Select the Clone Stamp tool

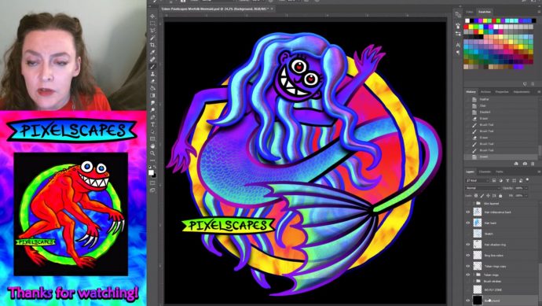(x=152, y=74)
